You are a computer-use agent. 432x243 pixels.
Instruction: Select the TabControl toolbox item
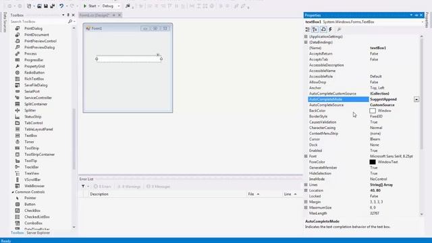point(33,123)
